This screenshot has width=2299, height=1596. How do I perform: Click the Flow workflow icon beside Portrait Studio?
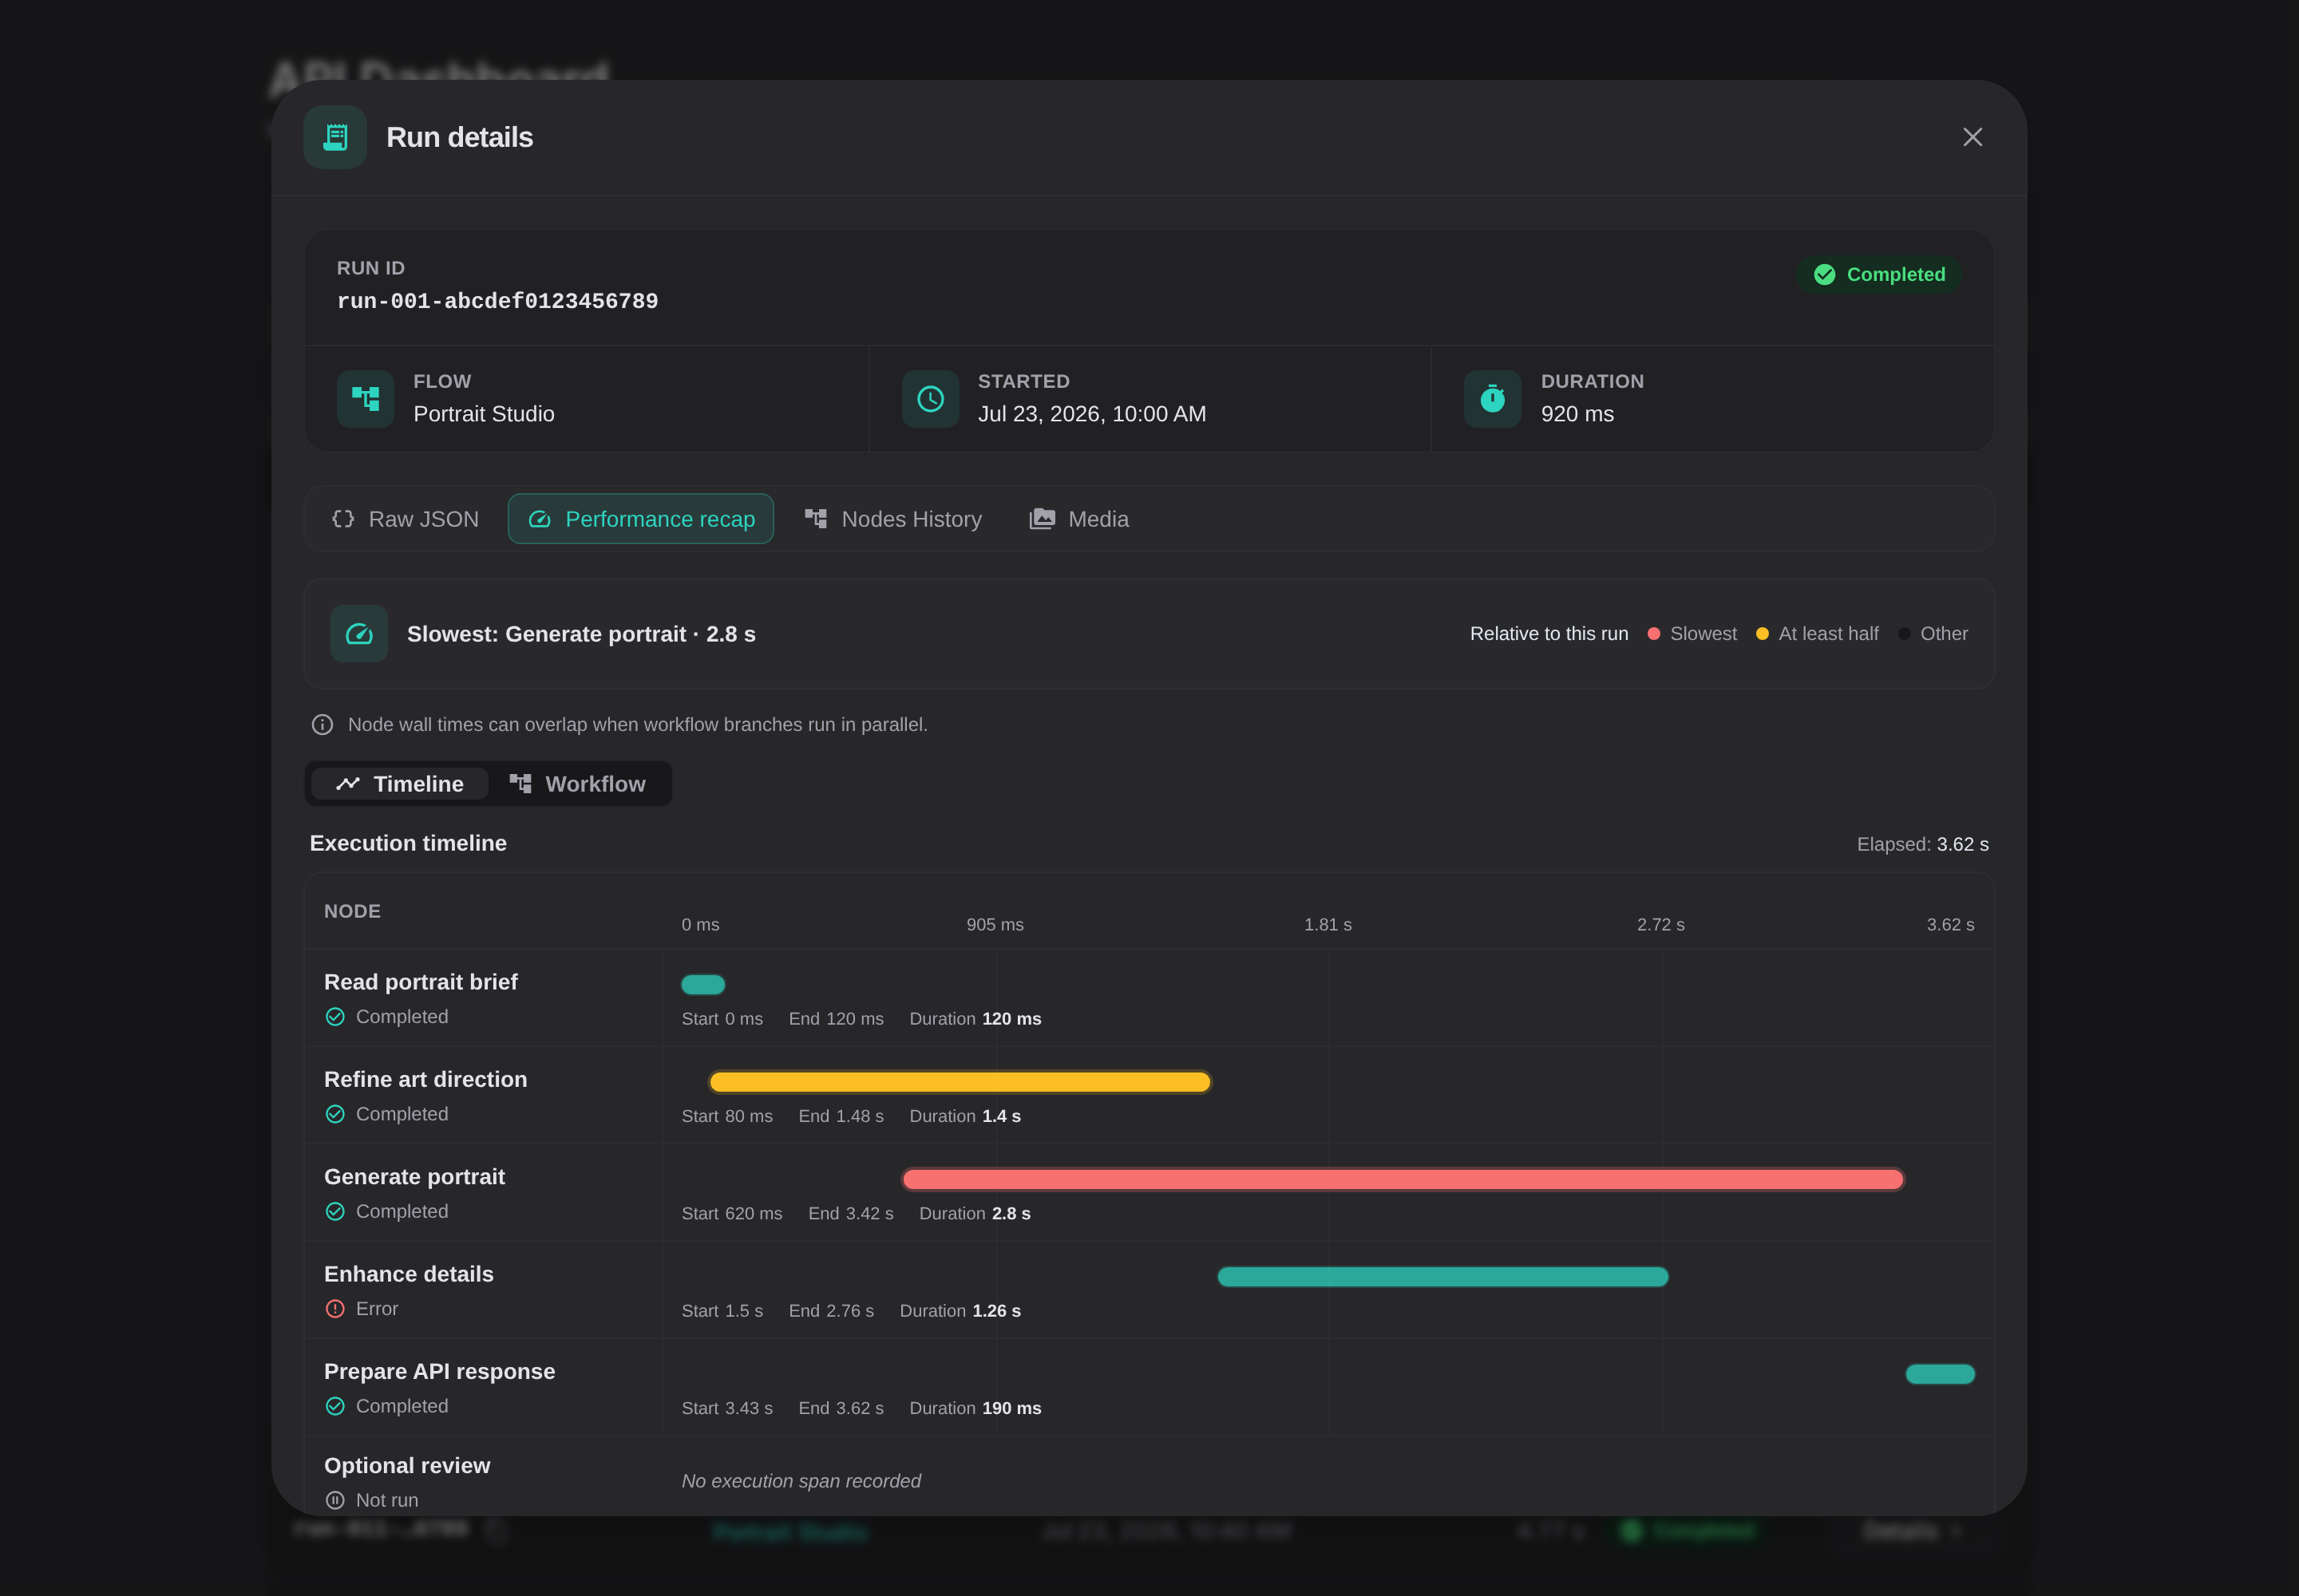point(365,399)
